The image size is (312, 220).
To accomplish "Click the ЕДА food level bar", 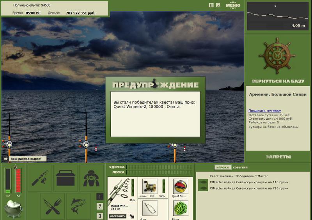I will (8, 181).
